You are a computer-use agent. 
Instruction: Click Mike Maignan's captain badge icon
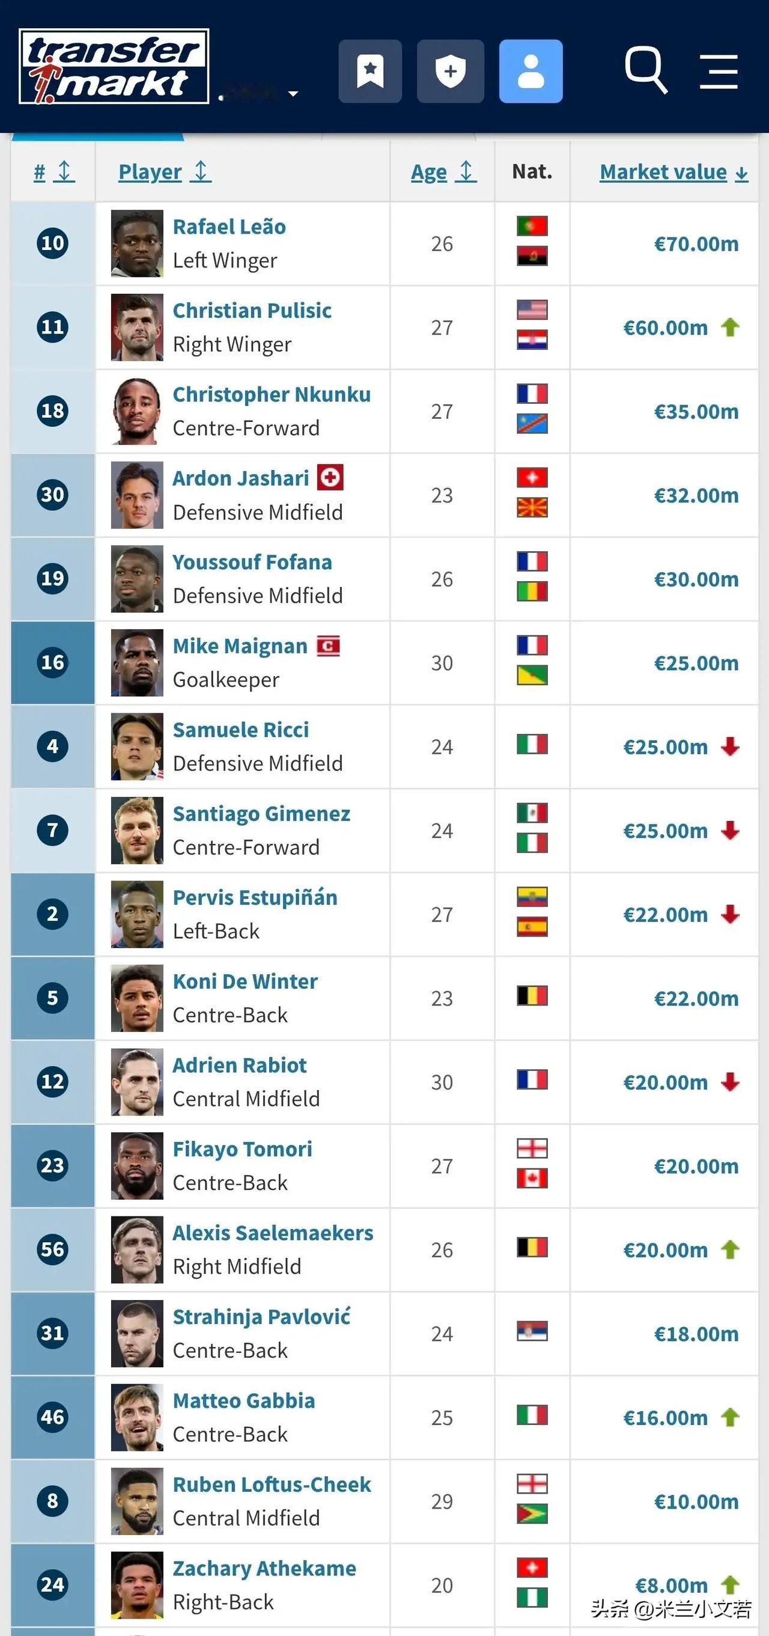point(328,646)
